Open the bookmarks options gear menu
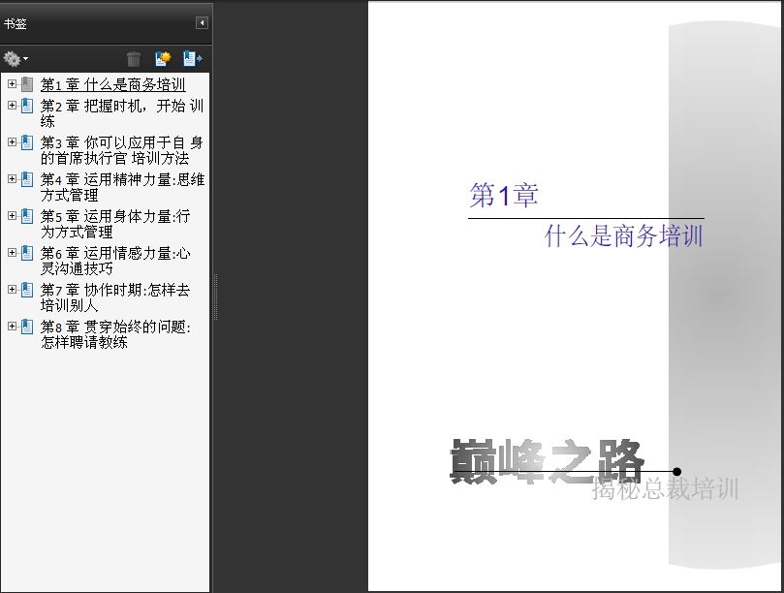The height and width of the screenshot is (593, 784). point(16,59)
